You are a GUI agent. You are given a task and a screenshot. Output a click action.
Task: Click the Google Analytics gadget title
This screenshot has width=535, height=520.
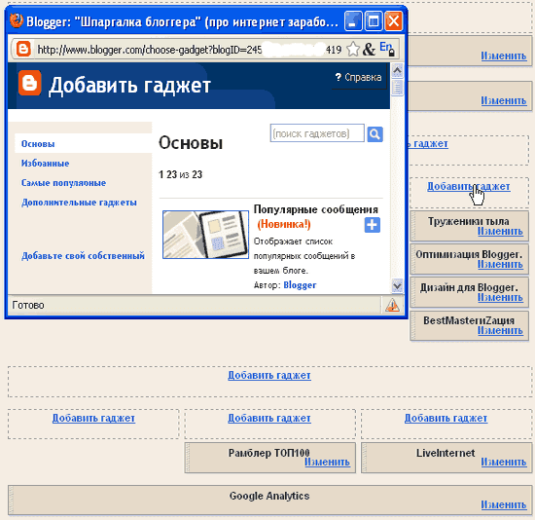point(269,496)
